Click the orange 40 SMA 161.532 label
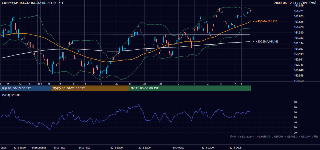The image size is (320, 150). 265,21
